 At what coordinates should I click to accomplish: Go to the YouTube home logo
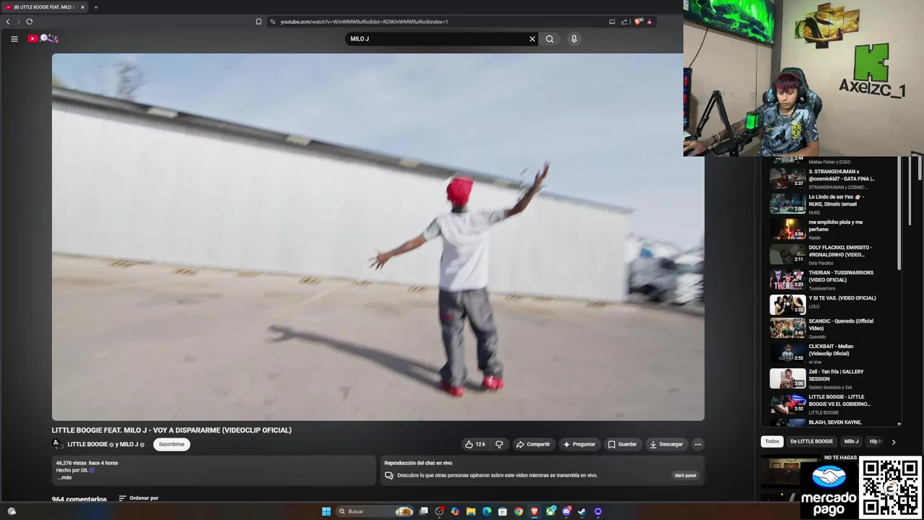click(x=43, y=38)
